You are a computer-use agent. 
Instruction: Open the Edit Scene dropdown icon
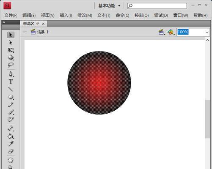pos(162,32)
